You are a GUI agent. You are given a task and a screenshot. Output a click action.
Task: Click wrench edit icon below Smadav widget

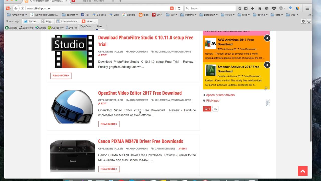(266, 88)
